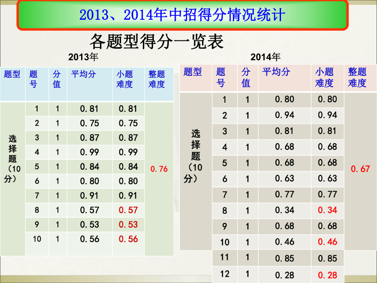Click question number 10 in the 2013 table
377x283 pixels.
(x=37, y=239)
